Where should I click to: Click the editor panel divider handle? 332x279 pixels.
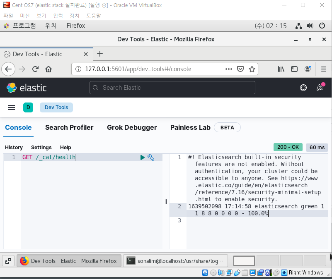click(x=166, y=202)
